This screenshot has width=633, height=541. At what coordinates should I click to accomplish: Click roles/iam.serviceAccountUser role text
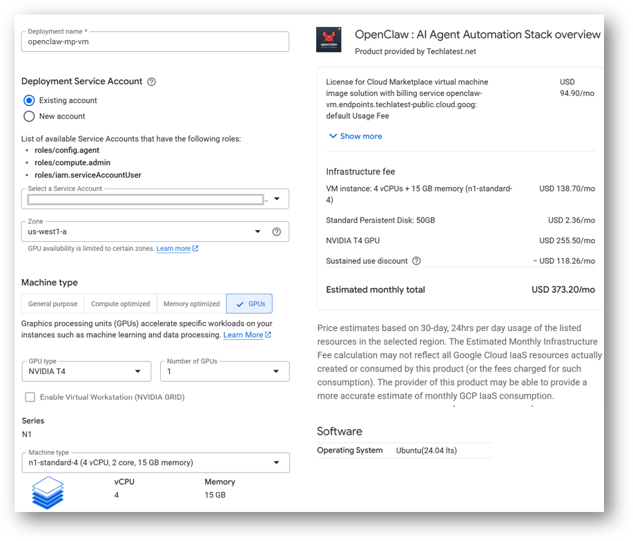click(x=88, y=175)
